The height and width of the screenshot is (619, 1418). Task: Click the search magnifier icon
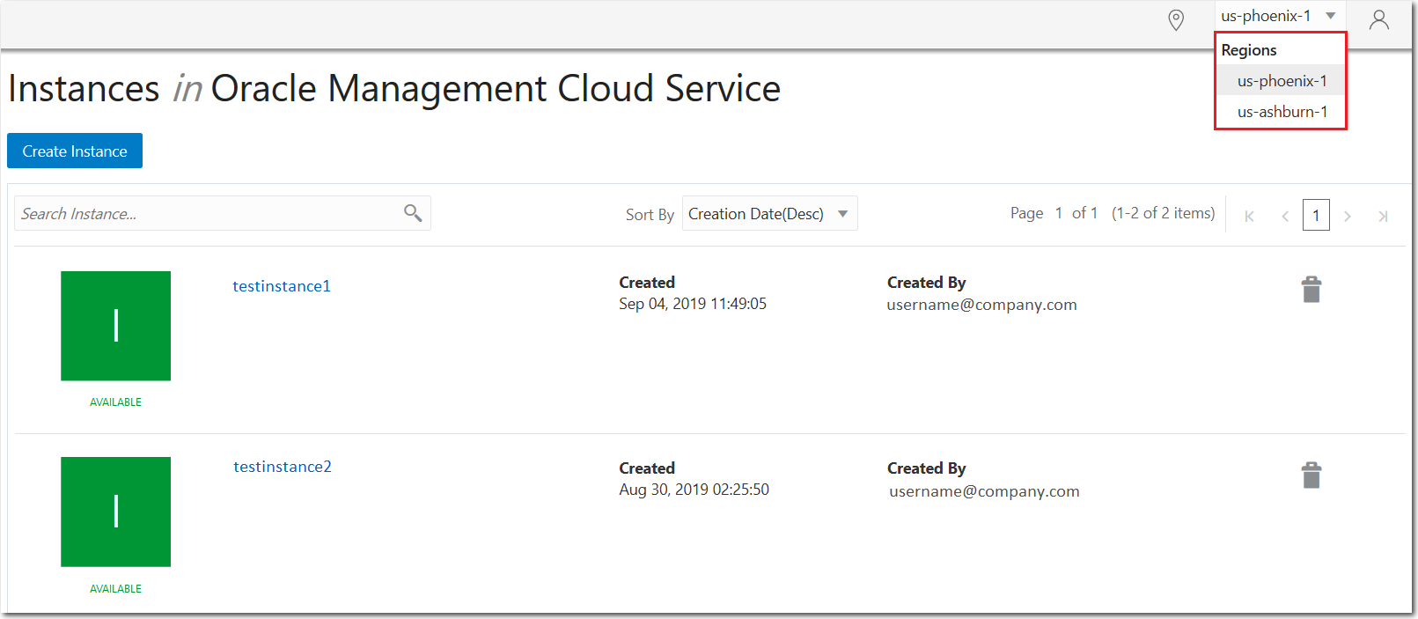(x=413, y=212)
